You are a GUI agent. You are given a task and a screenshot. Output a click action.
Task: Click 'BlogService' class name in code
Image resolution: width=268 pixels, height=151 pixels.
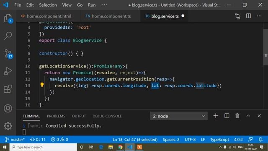[88, 40]
